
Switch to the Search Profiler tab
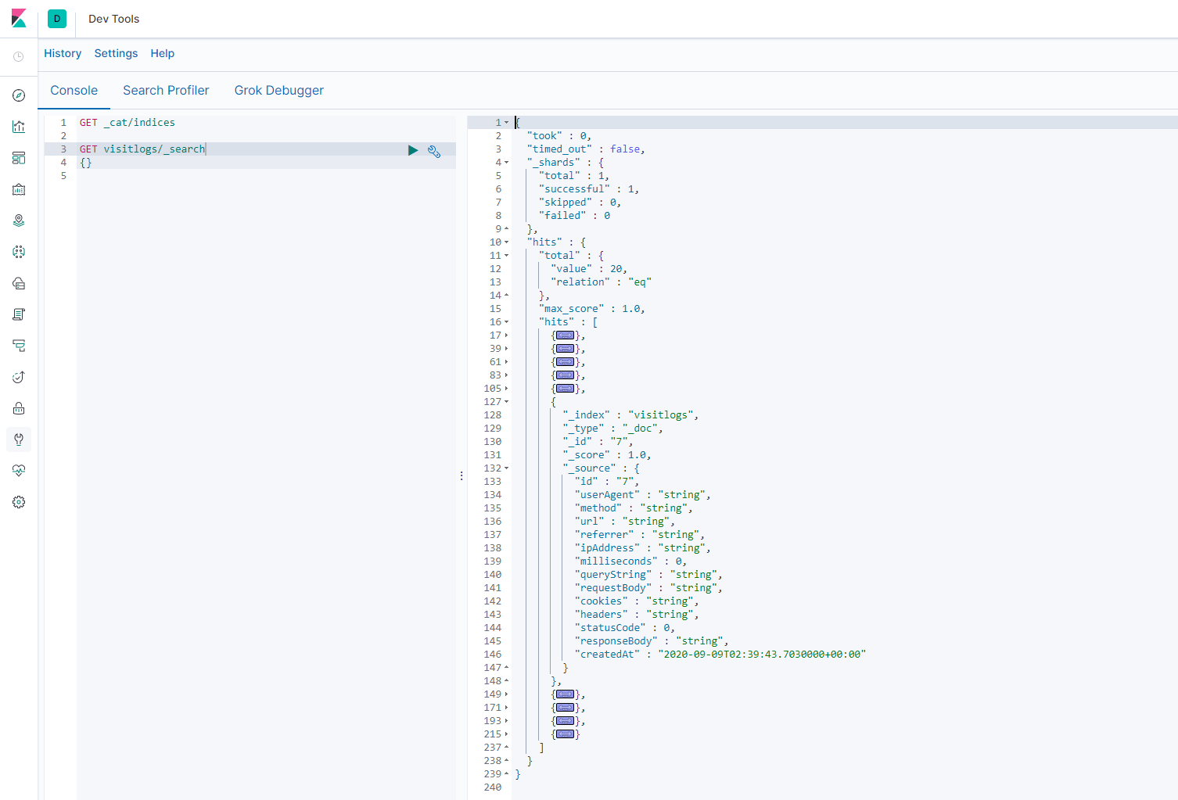click(x=166, y=91)
